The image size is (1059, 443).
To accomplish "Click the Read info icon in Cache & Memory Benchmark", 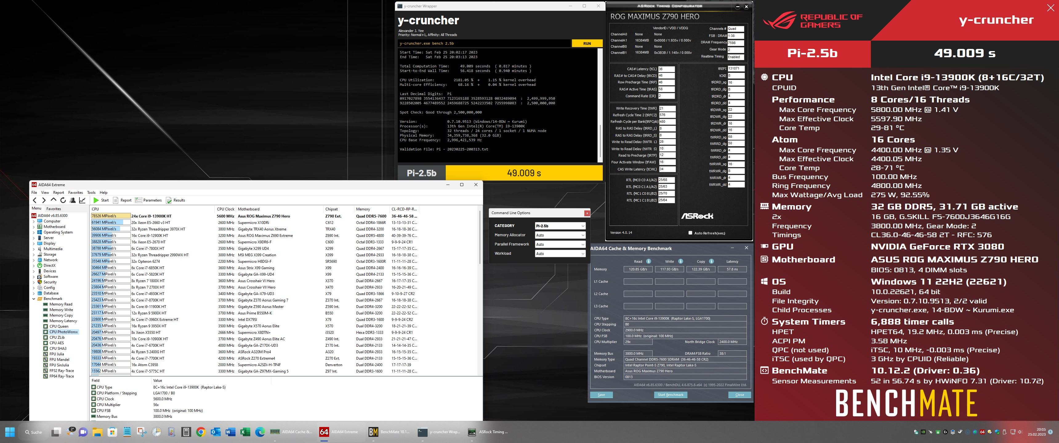I will (649, 261).
